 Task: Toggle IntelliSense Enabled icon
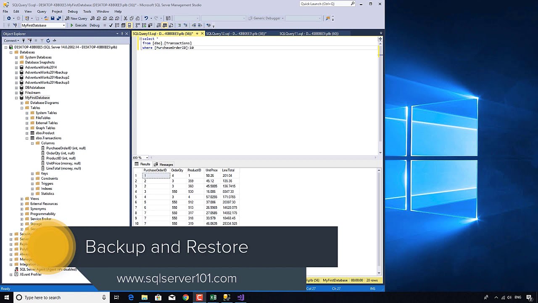129,25
